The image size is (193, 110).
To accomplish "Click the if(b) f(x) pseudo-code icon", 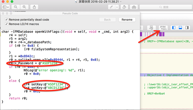I will point(163,28).
